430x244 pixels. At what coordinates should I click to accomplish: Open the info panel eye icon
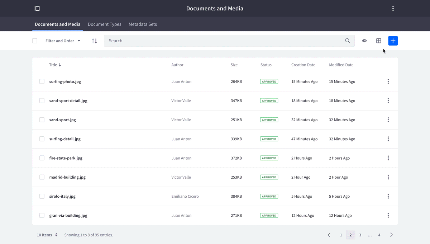[x=364, y=41]
